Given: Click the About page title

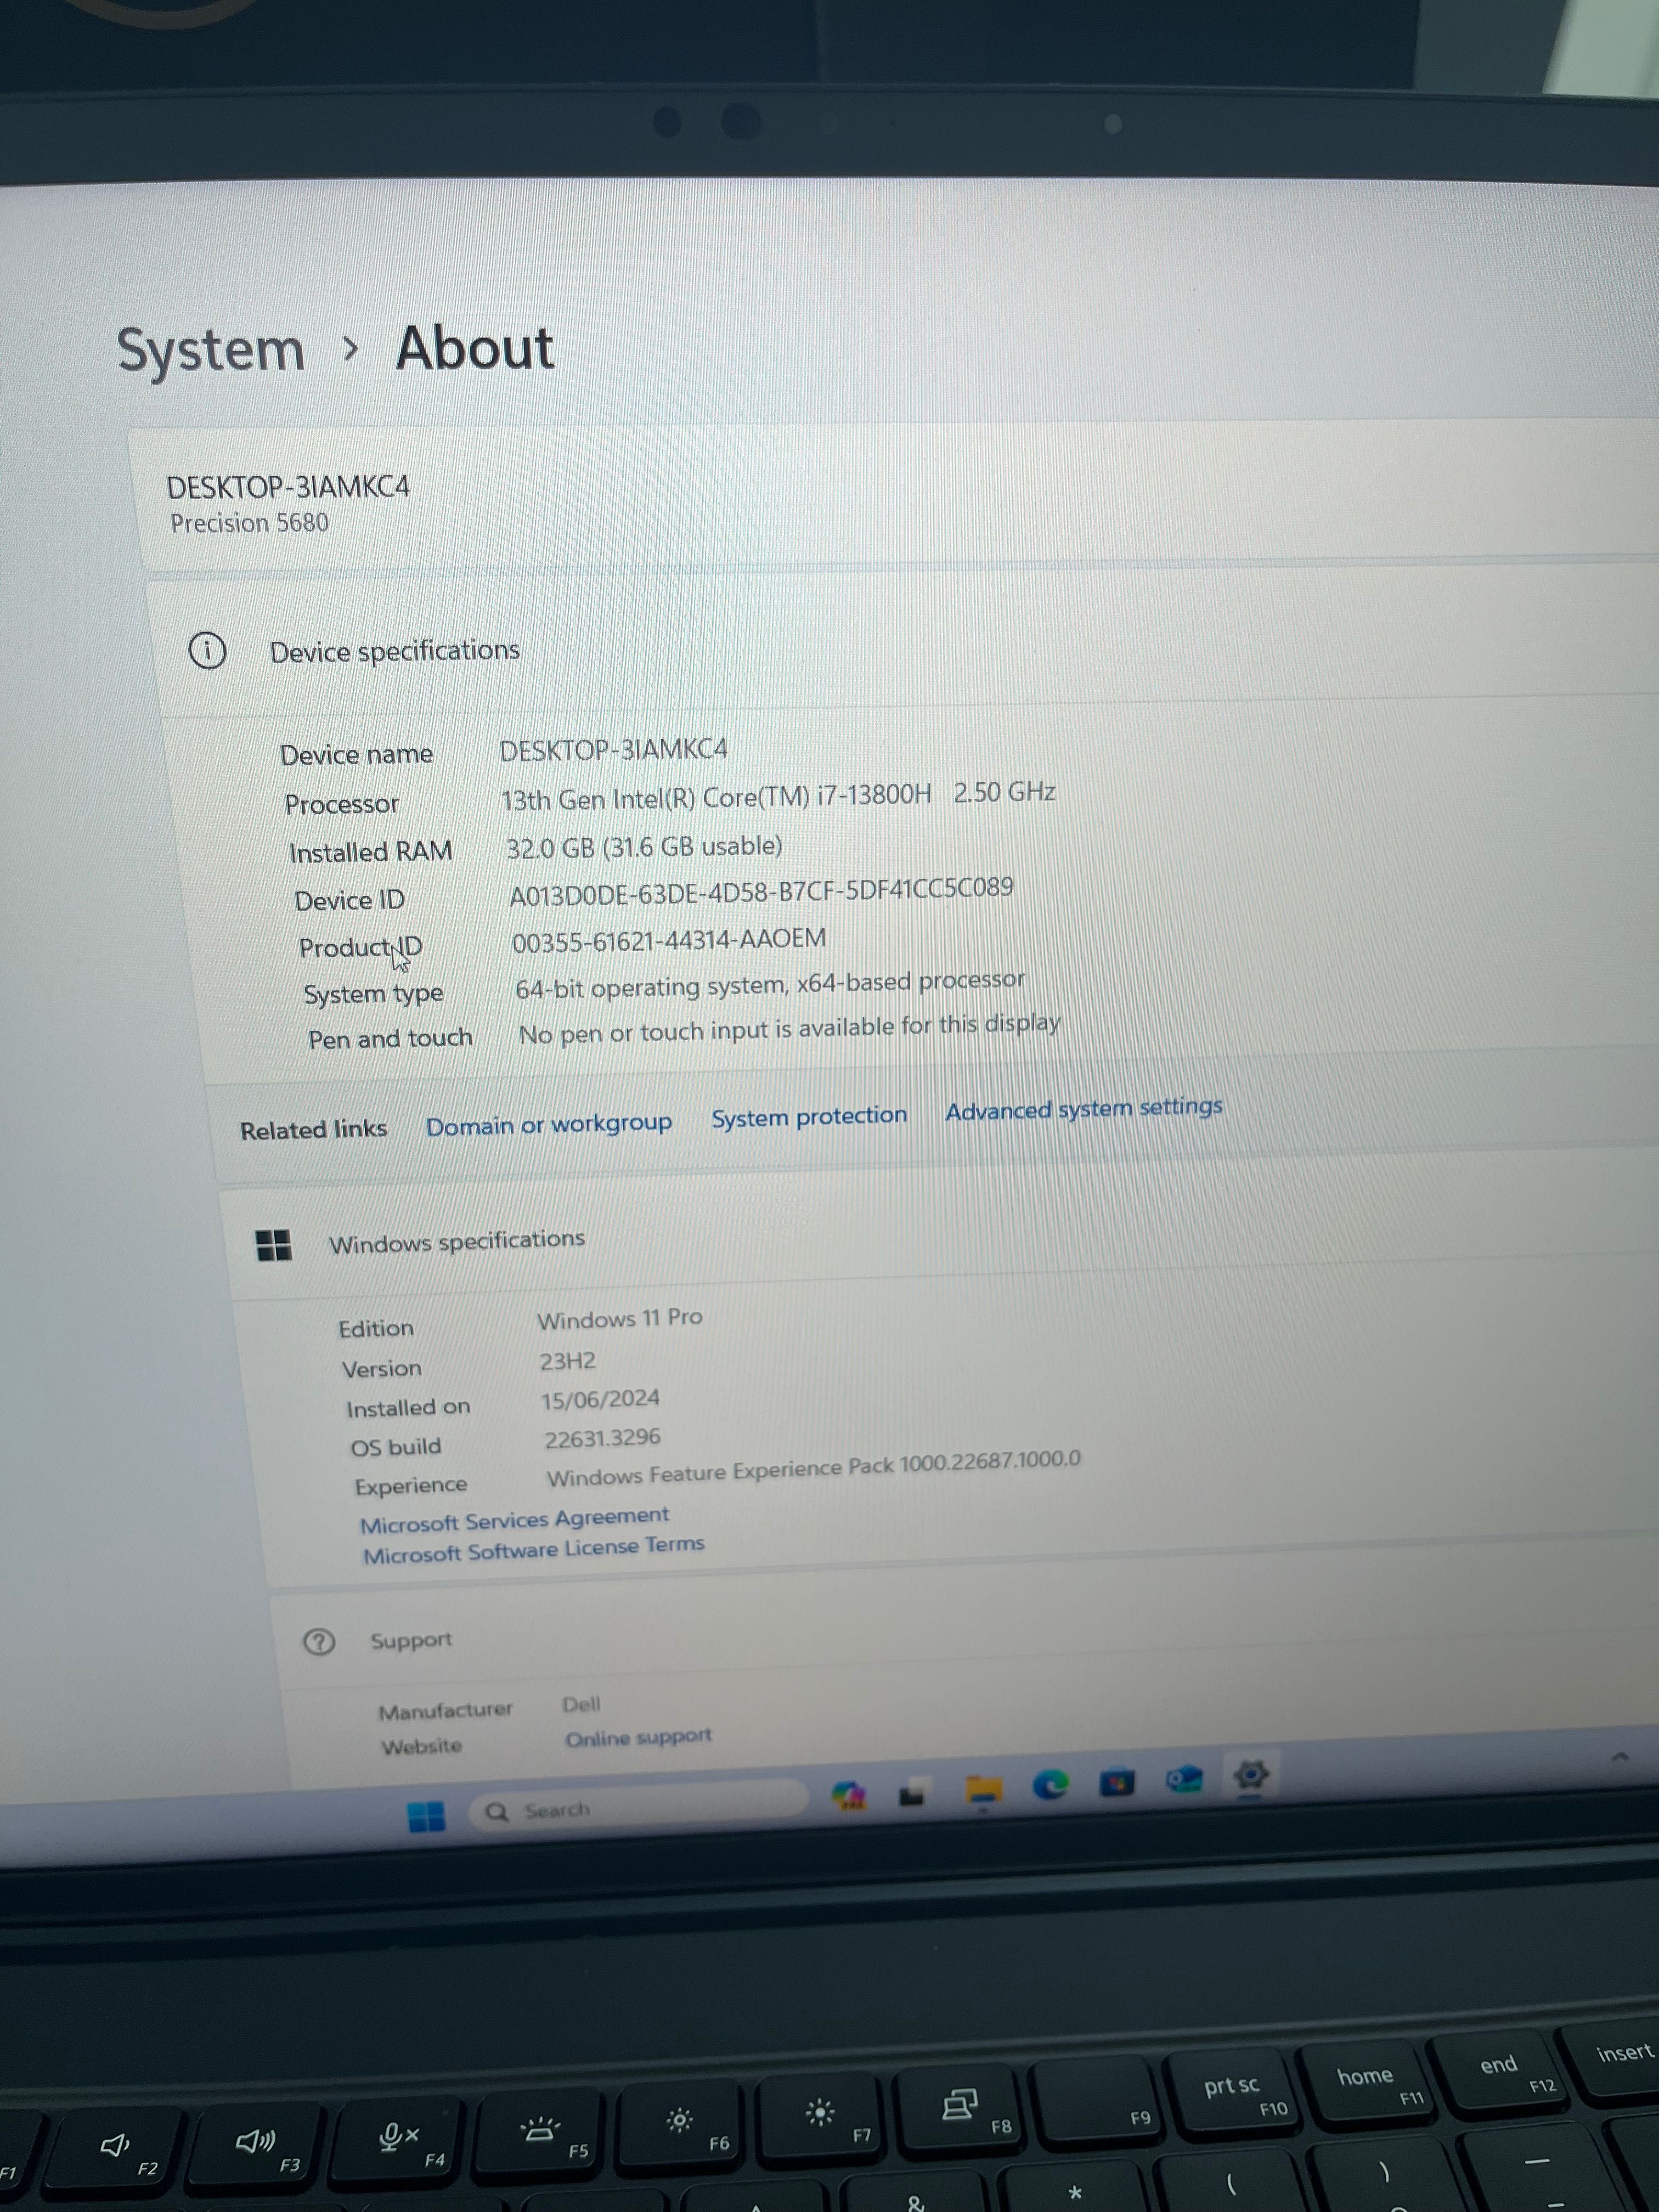Looking at the screenshot, I should 475,348.
